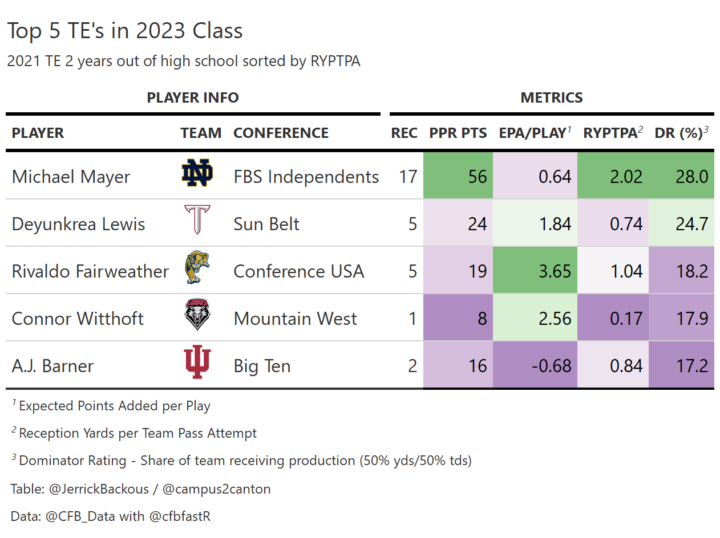
Task: Click the RYPTPA column header
Action: pos(610,133)
